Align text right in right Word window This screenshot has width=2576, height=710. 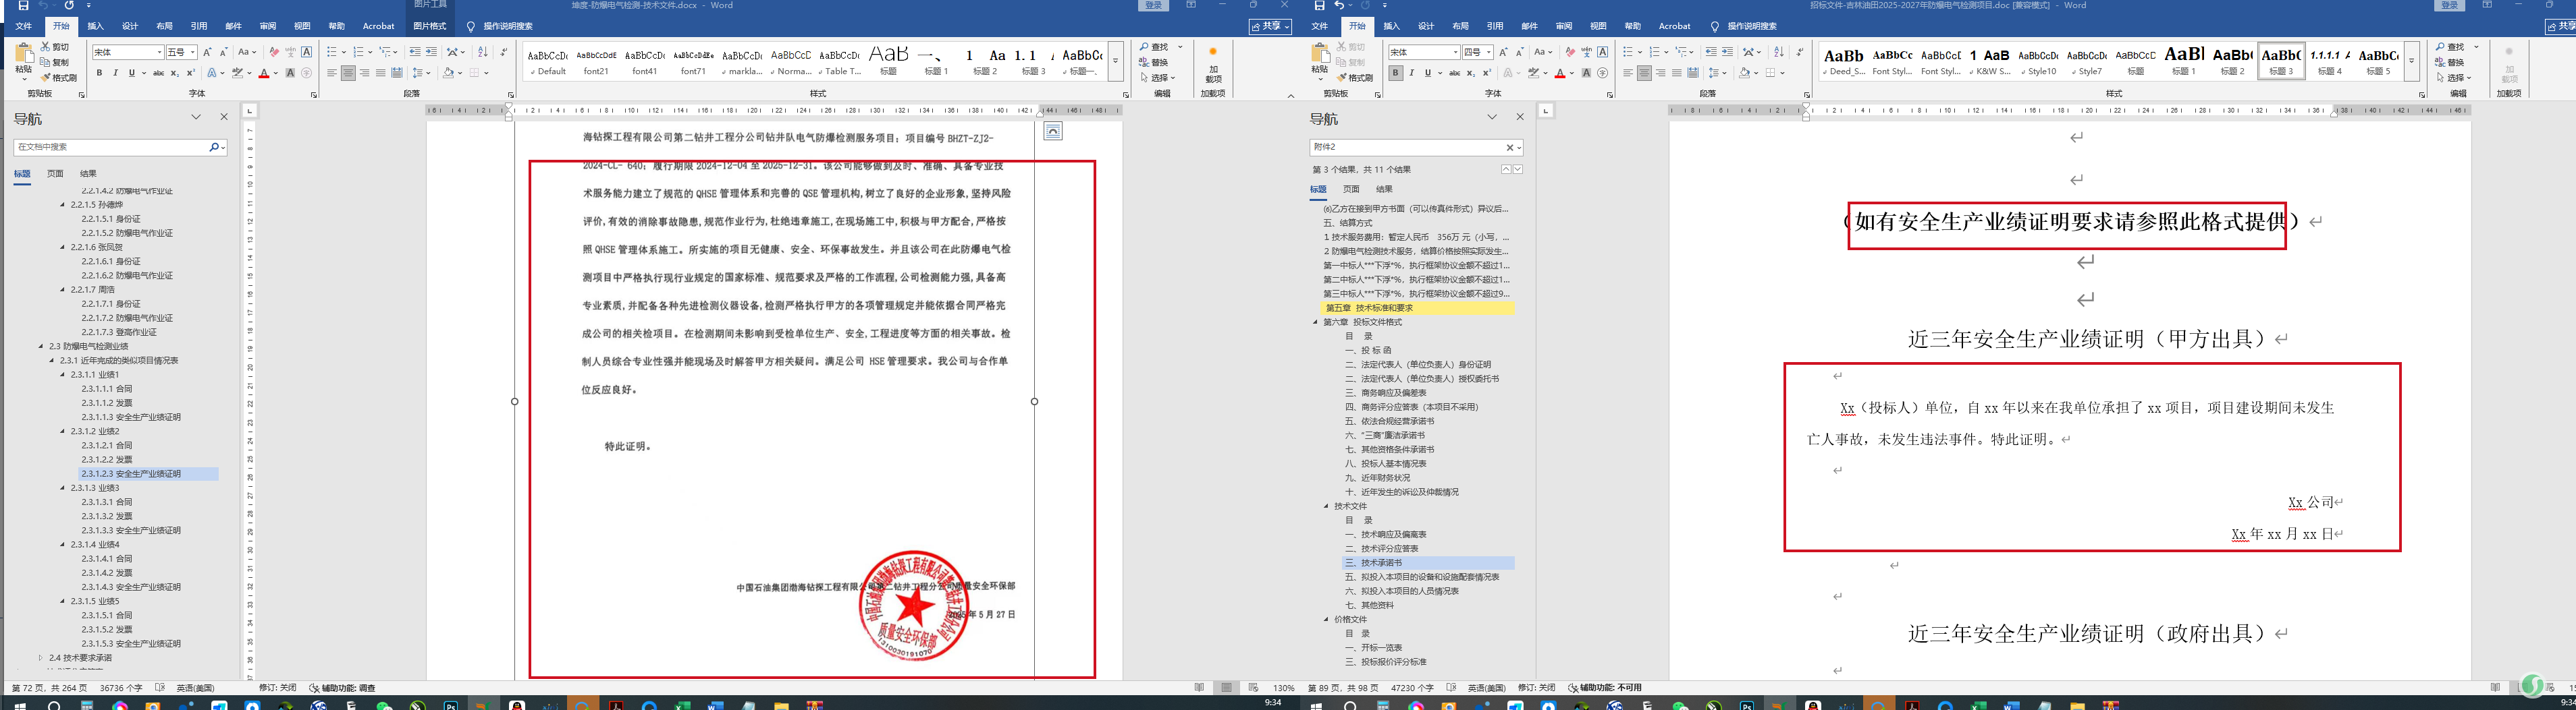(1660, 73)
